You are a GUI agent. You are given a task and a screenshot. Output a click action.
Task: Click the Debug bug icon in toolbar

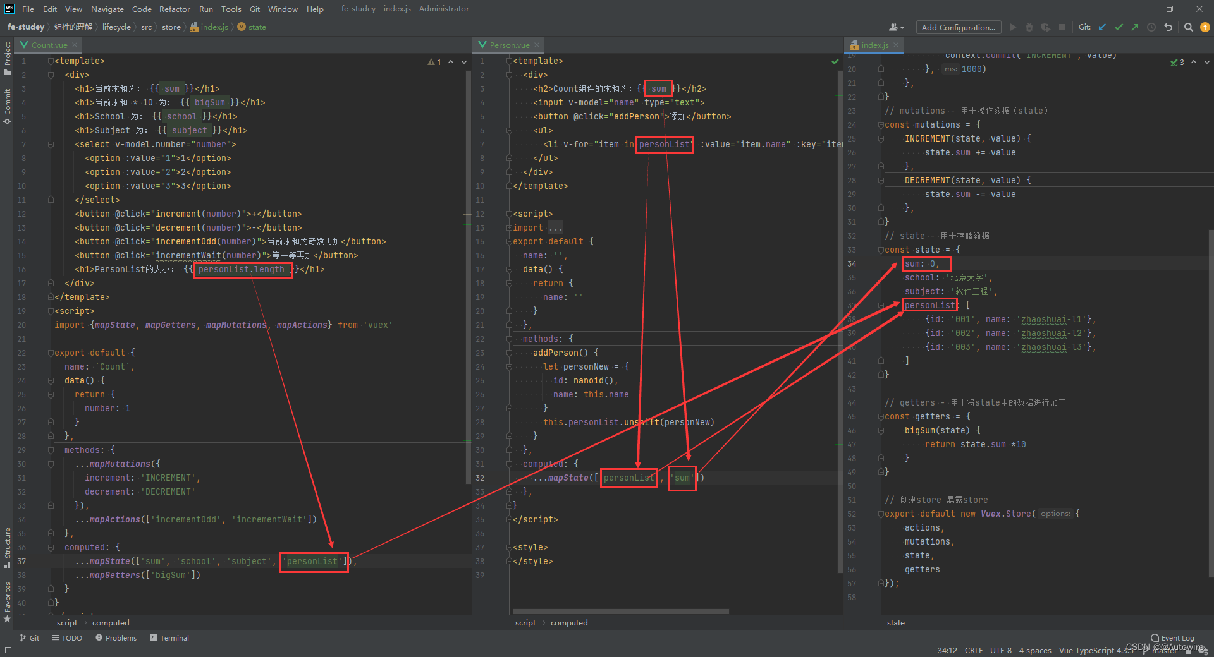point(1029,27)
